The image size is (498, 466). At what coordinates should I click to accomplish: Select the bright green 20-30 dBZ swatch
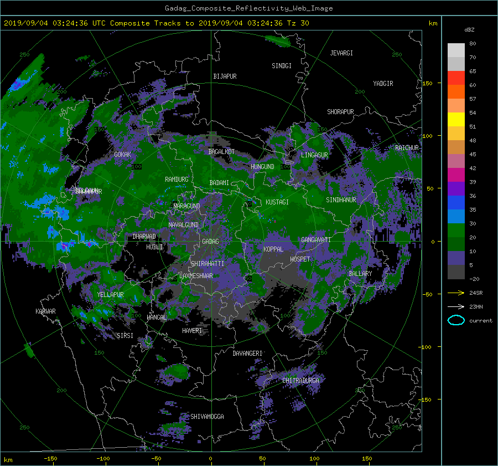pyautogui.click(x=456, y=231)
